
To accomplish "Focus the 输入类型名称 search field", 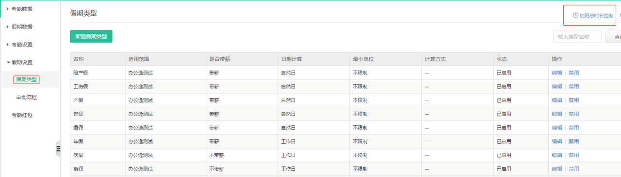I will coord(577,36).
